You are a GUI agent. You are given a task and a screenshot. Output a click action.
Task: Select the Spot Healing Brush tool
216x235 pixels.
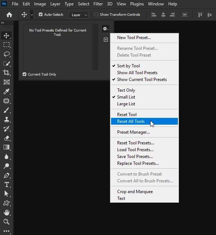(6, 101)
